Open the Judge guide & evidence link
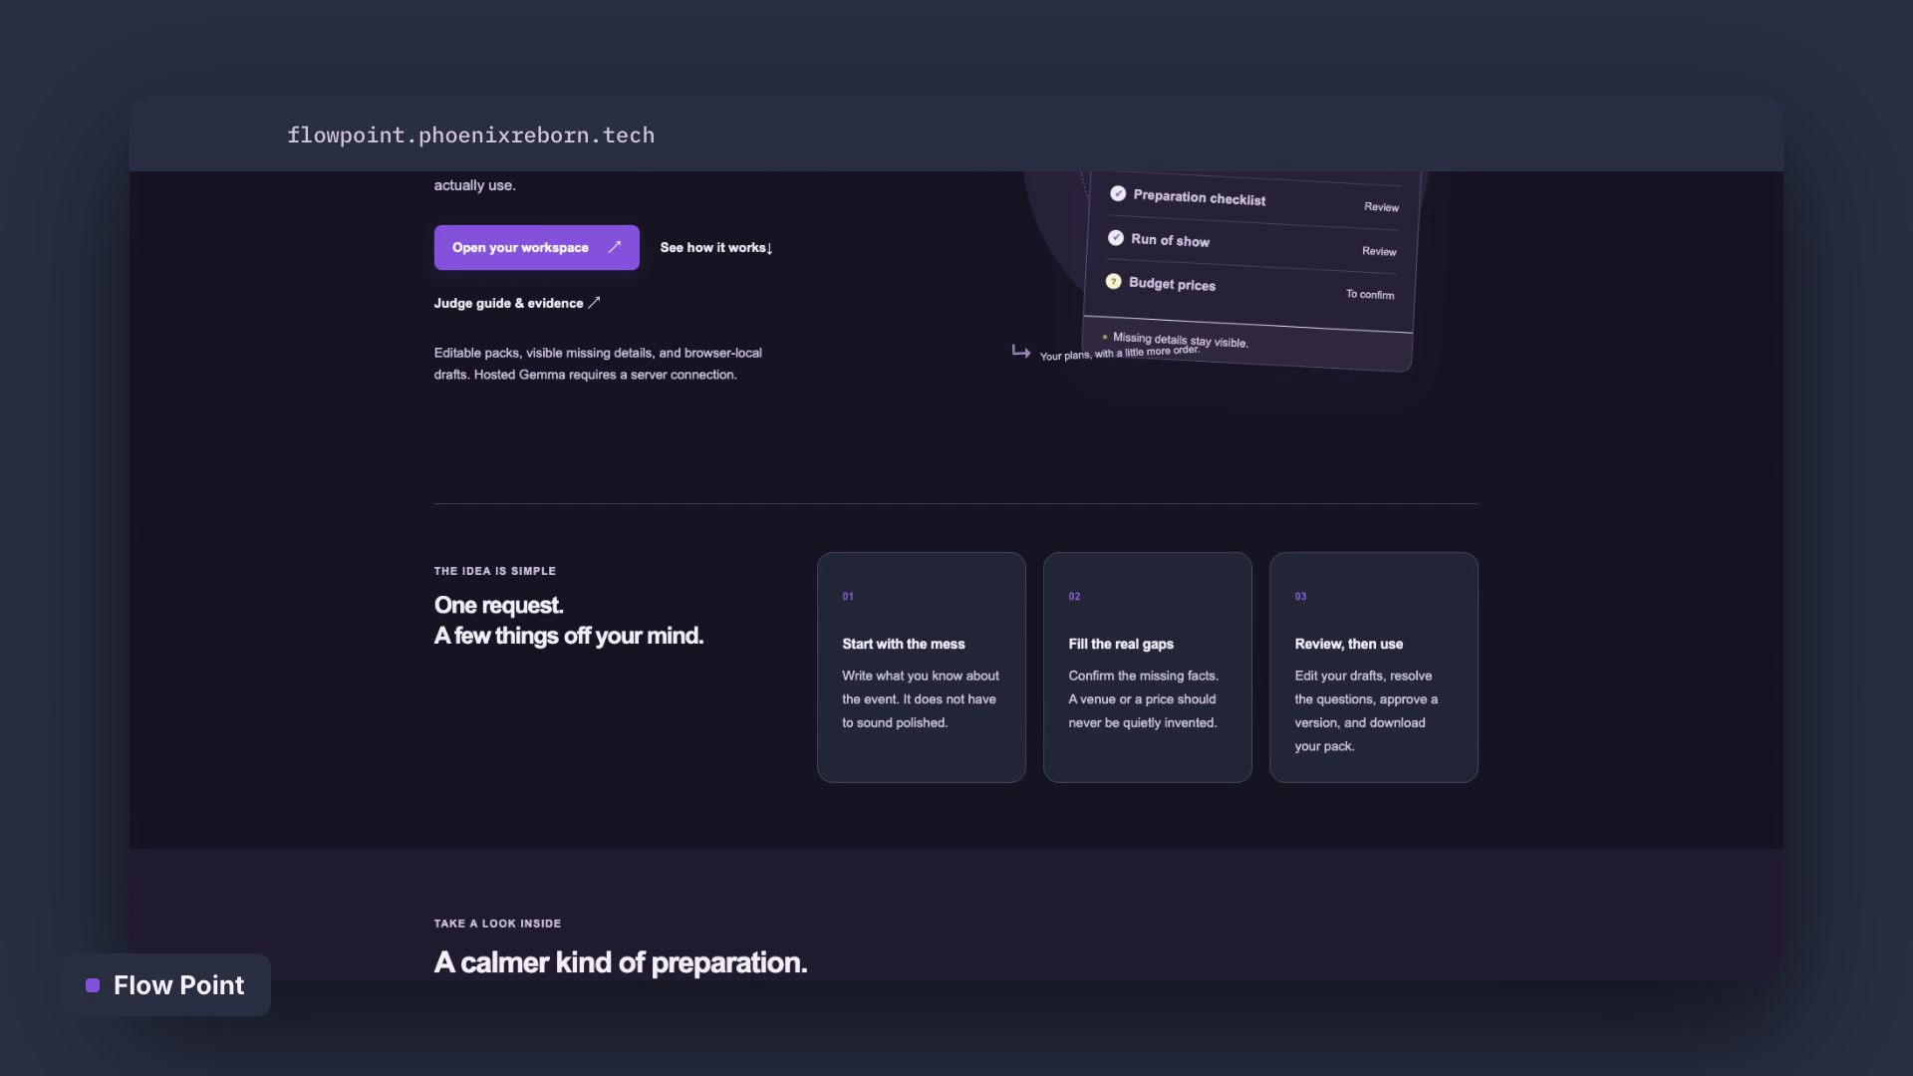Screen dimensions: 1913x1076 point(517,303)
